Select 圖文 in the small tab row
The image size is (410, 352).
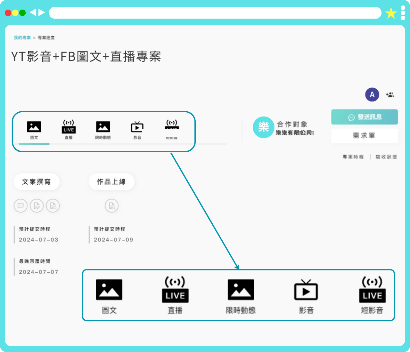pyautogui.click(x=34, y=130)
